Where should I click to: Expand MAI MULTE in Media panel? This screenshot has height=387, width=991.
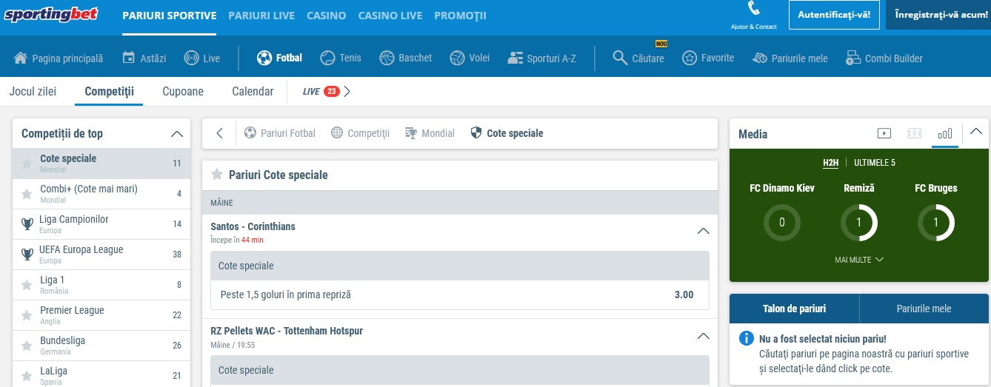coord(859,260)
